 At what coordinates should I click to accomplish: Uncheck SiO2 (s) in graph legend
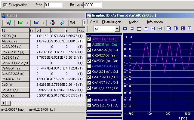click(89, 105)
